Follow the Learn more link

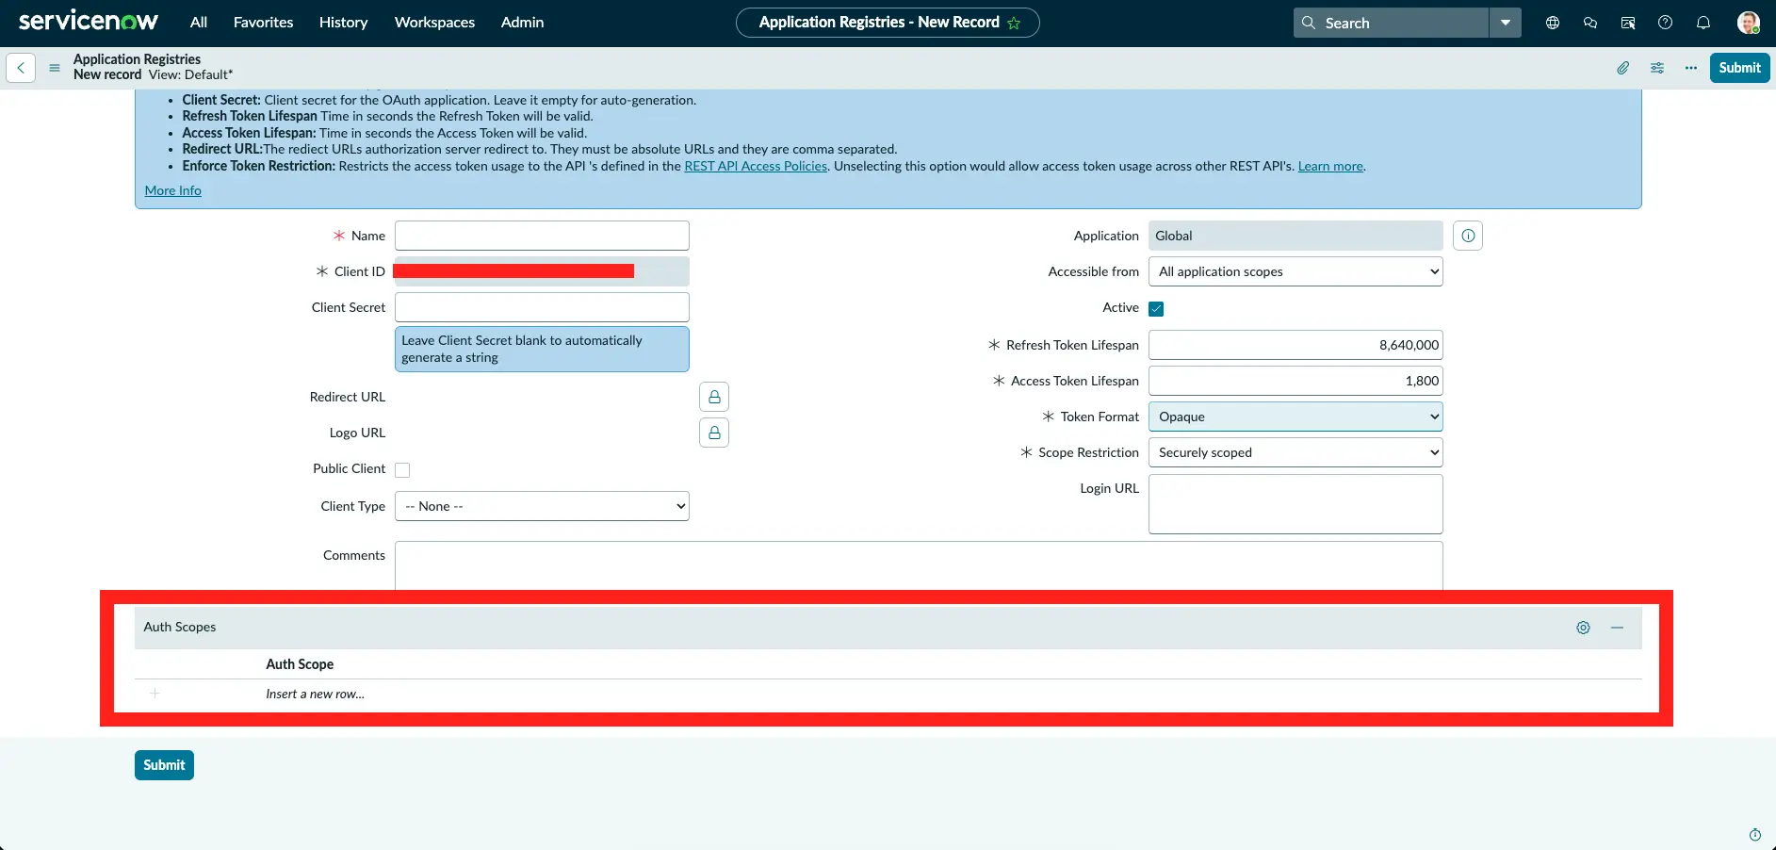pyautogui.click(x=1330, y=166)
